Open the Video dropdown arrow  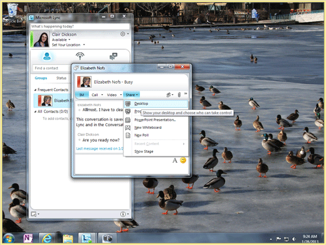point(121,95)
